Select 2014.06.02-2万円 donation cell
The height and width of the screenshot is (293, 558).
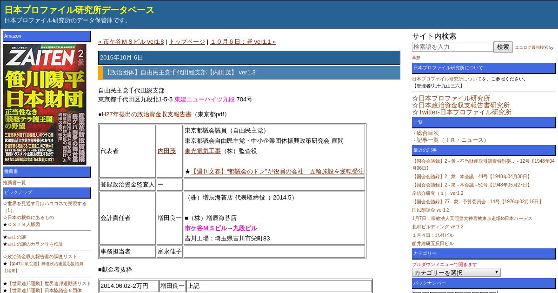129,286
